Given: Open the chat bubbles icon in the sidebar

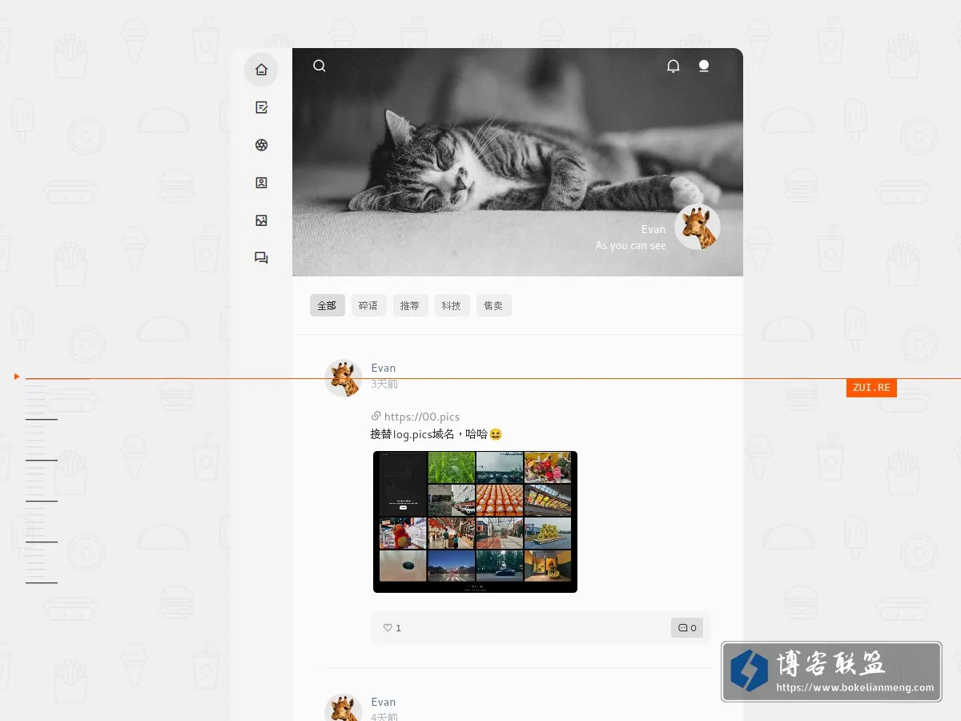Looking at the screenshot, I should pos(261,258).
